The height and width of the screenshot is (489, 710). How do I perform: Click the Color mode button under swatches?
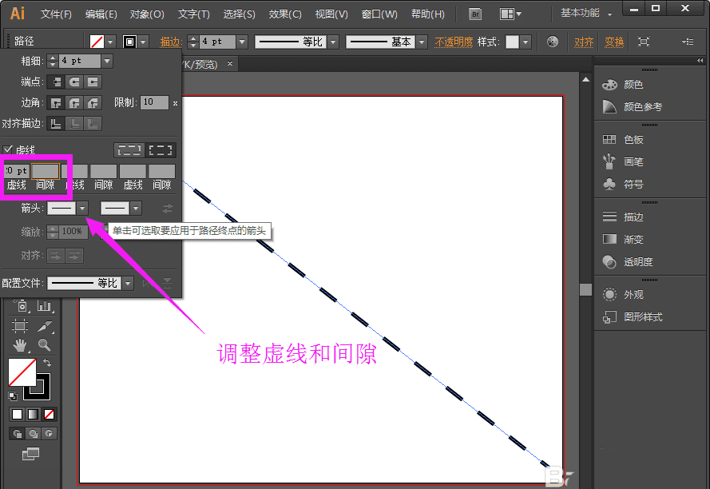coord(18,414)
